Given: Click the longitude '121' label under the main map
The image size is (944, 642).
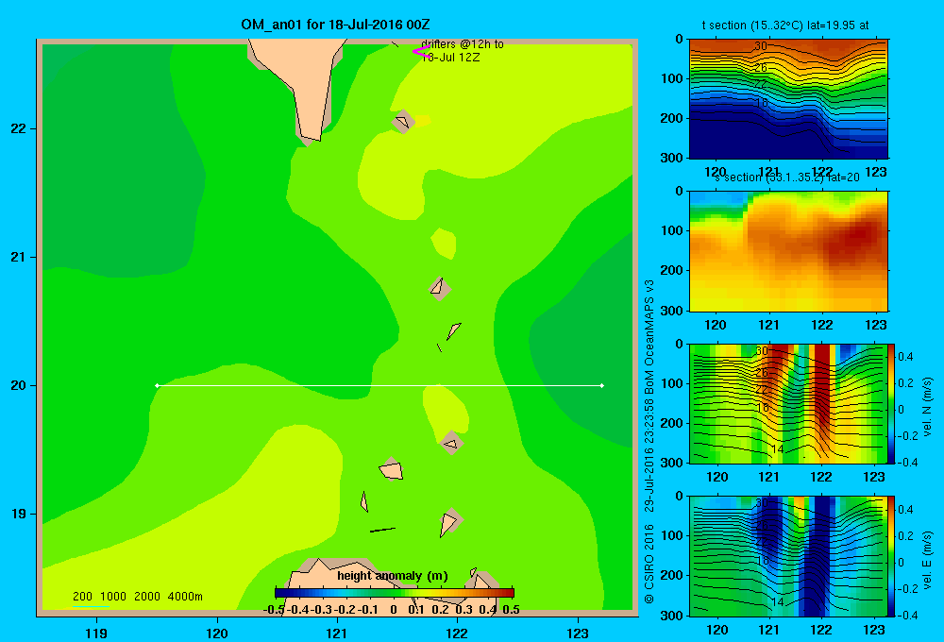Looking at the screenshot, I should (x=337, y=633).
